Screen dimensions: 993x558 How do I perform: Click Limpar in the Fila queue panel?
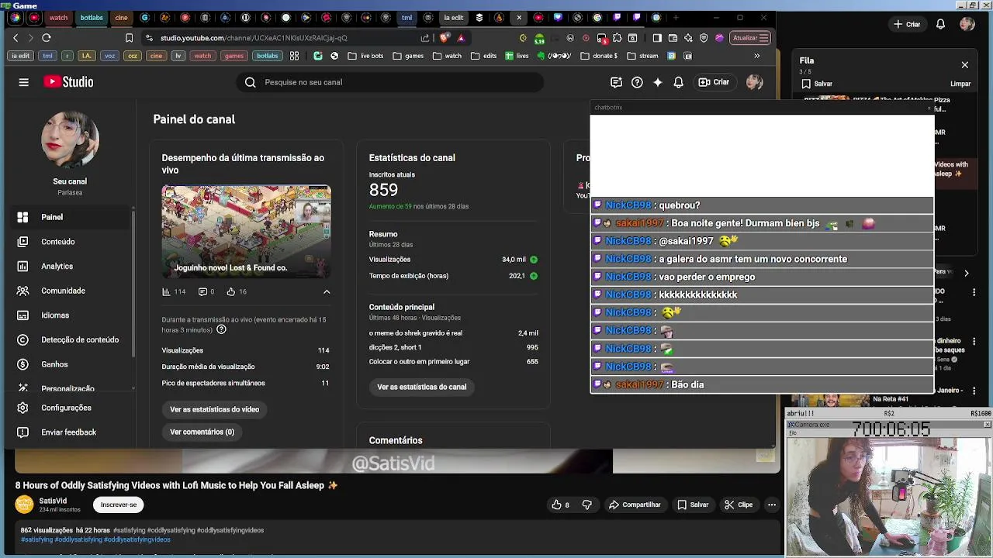[x=960, y=84]
